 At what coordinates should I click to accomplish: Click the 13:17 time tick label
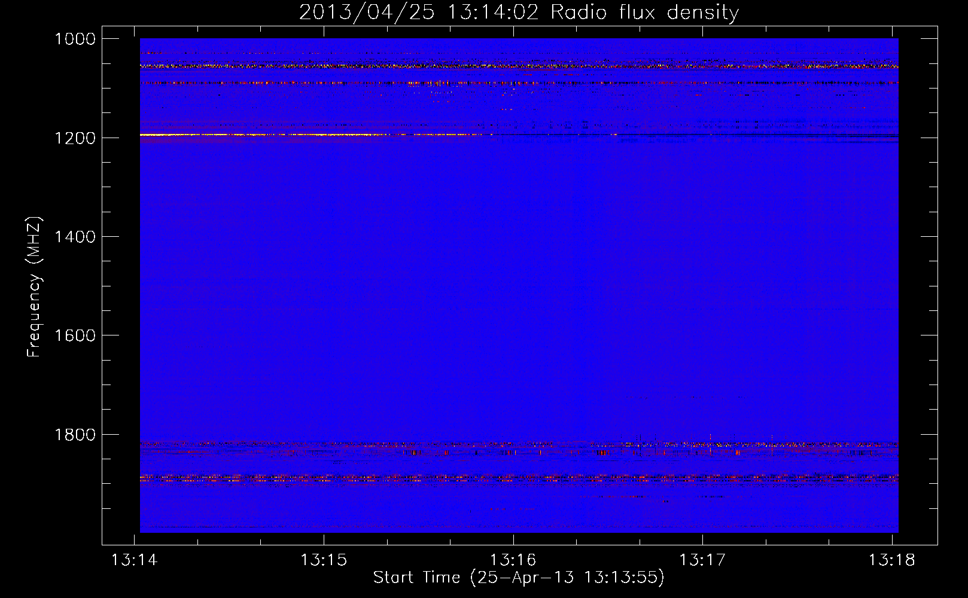point(702,560)
